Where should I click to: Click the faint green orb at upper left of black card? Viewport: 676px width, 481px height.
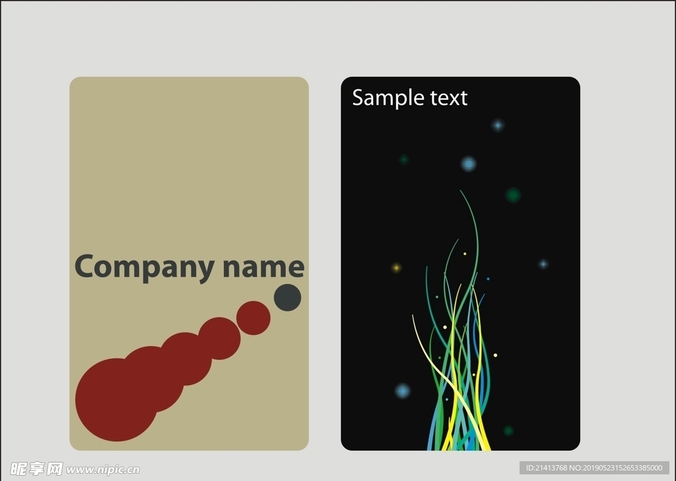[404, 160]
